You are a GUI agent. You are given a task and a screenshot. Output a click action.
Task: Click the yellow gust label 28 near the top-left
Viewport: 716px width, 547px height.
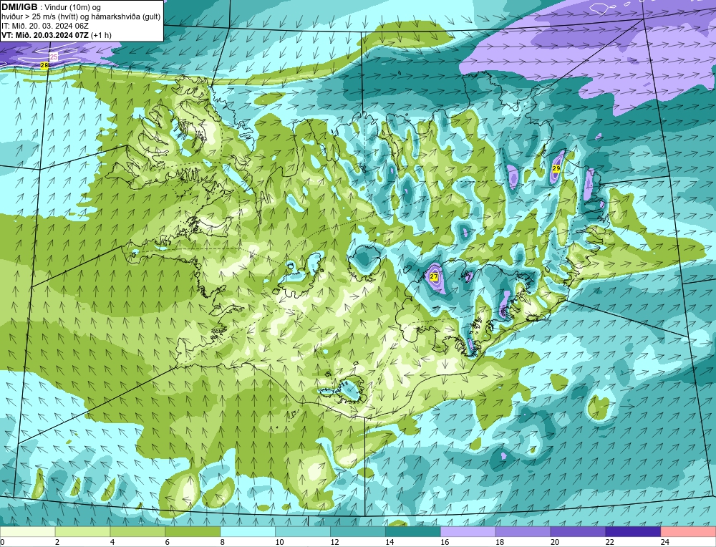coord(44,65)
